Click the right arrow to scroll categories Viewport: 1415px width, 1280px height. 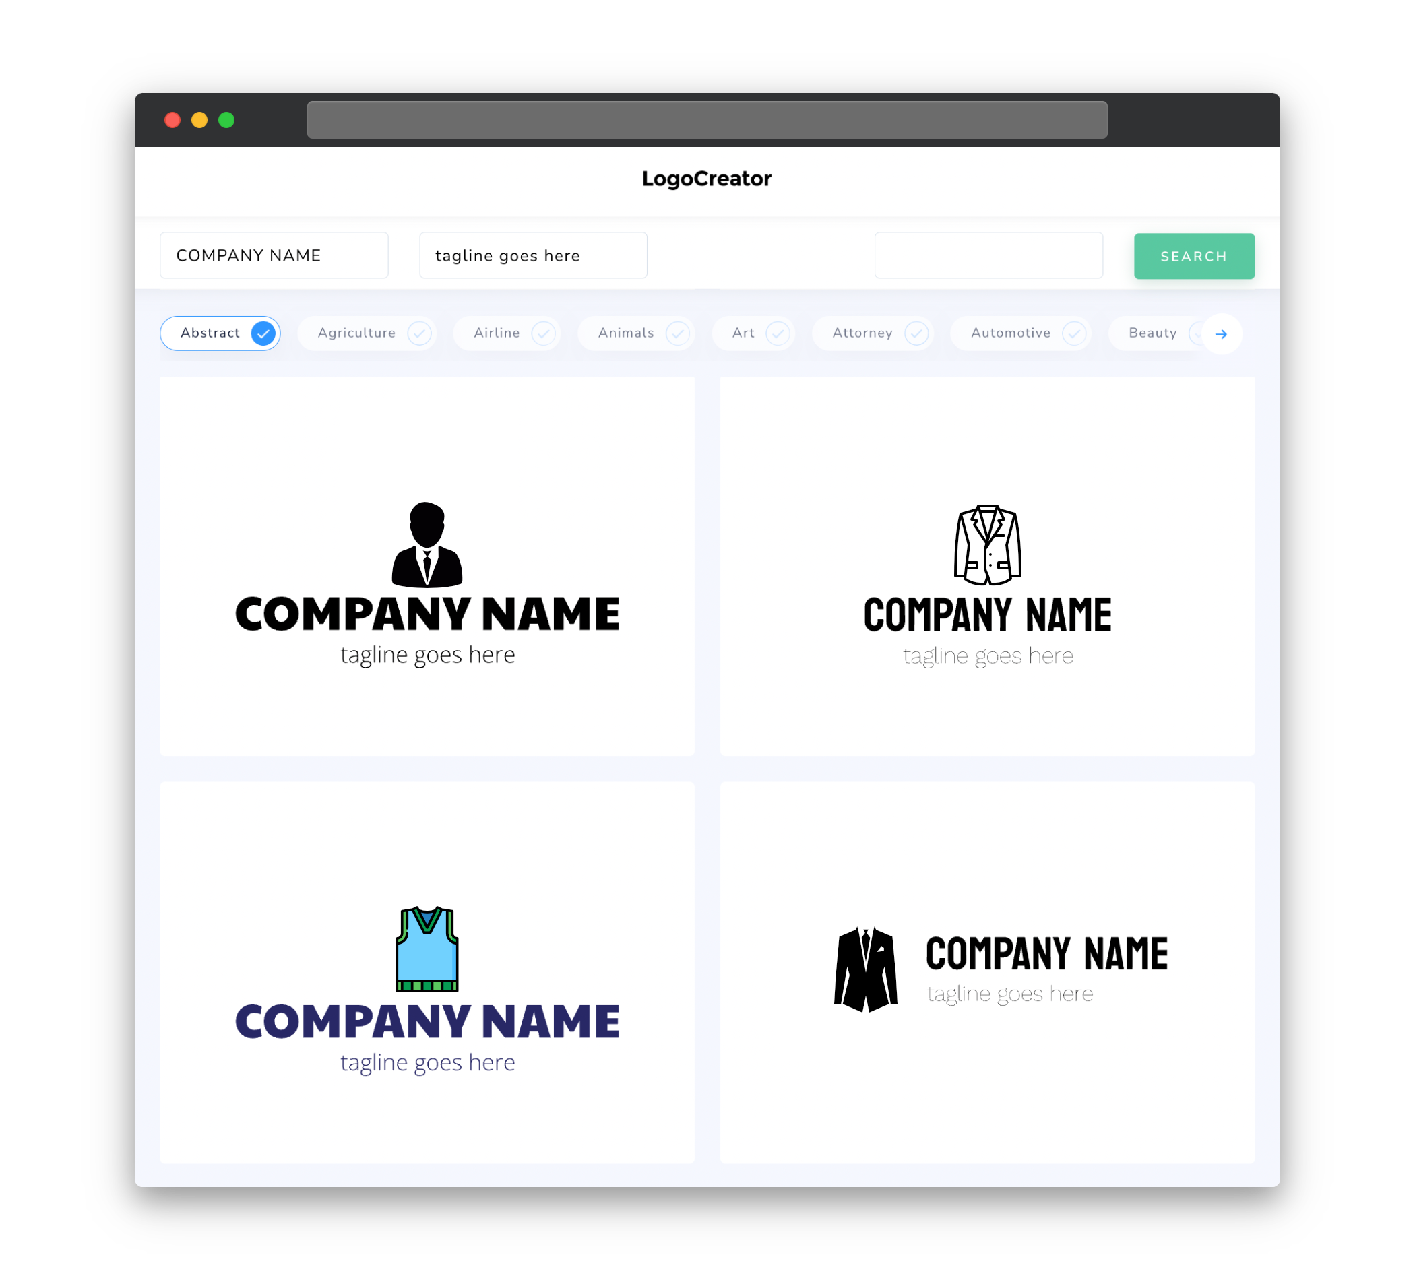[1222, 333]
